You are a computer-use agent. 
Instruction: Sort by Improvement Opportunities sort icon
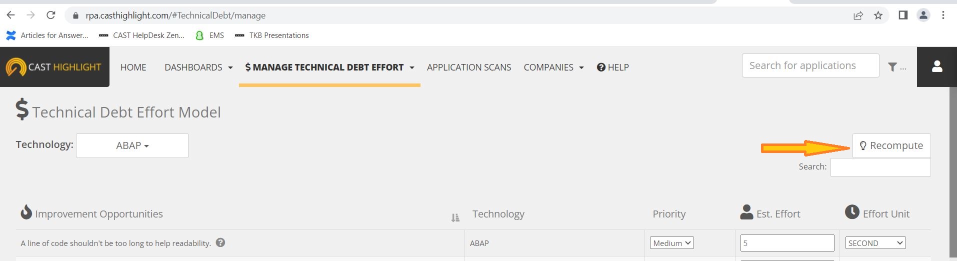(x=455, y=217)
